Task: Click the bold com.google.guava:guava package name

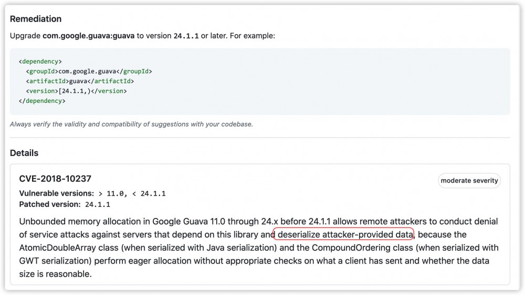Action: 89,36
